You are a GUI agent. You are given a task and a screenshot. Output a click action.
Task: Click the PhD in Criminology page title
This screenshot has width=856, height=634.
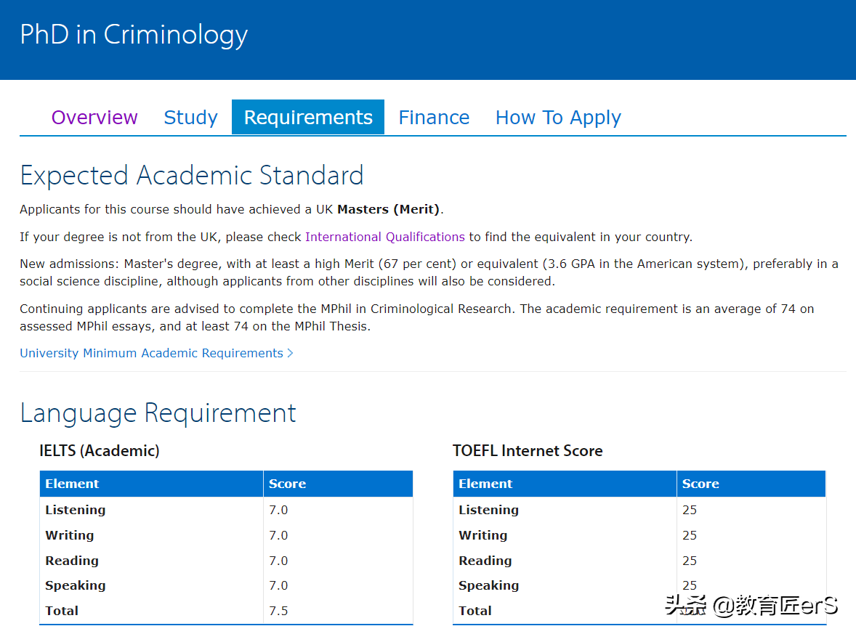point(134,35)
